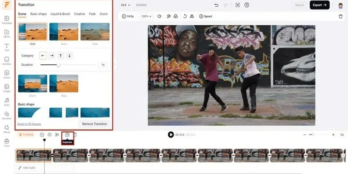
Task: Select the up arrow slide direction
Action: click(60, 56)
